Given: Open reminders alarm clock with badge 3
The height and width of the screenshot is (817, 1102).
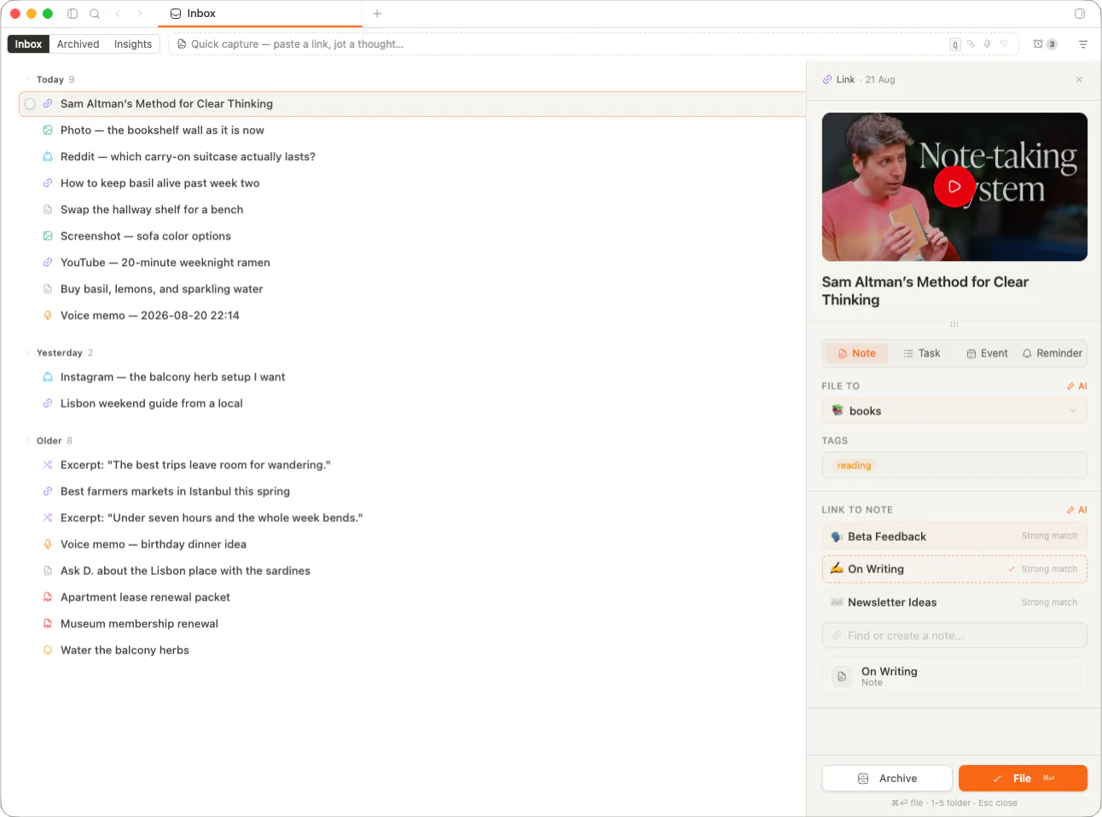Looking at the screenshot, I should click(x=1045, y=44).
